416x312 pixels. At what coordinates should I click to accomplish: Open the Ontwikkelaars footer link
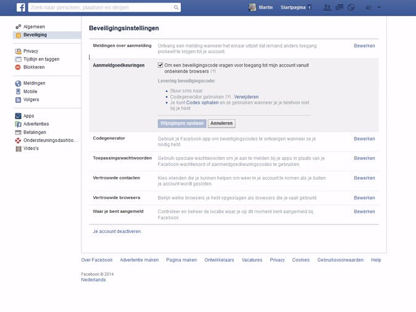coord(219,260)
